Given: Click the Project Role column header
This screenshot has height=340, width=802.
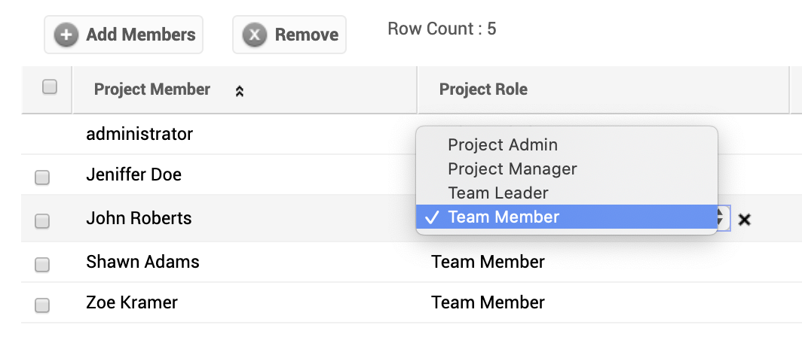Looking at the screenshot, I should coord(483,90).
